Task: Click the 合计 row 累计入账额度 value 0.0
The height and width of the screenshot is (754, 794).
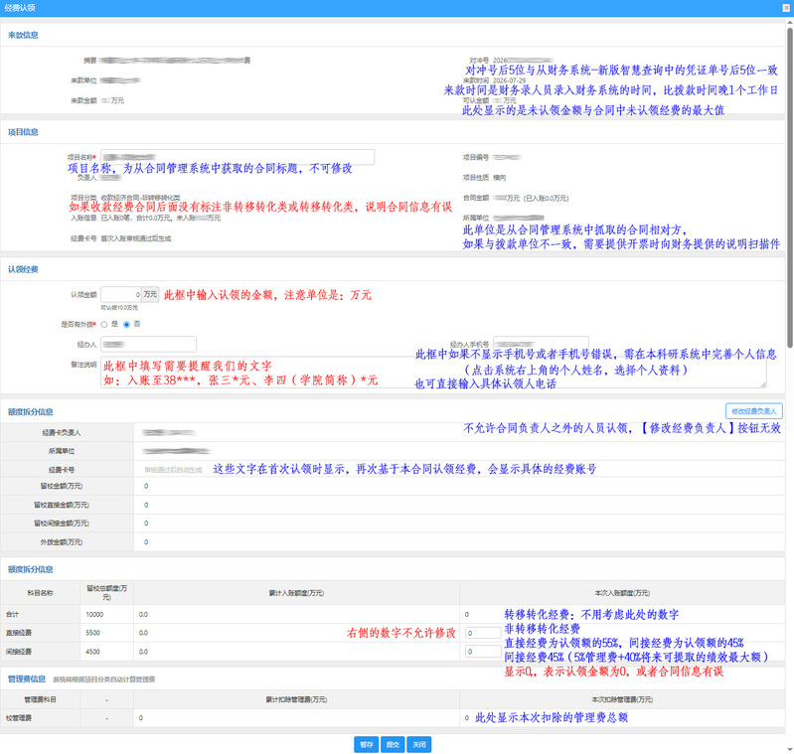Action: [143, 614]
